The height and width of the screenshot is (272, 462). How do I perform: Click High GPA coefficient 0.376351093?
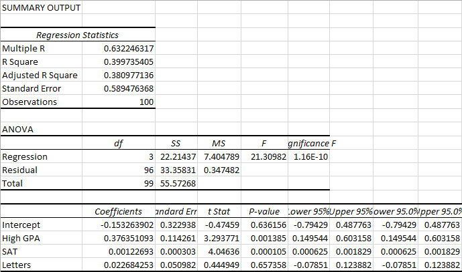tap(119, 238)
